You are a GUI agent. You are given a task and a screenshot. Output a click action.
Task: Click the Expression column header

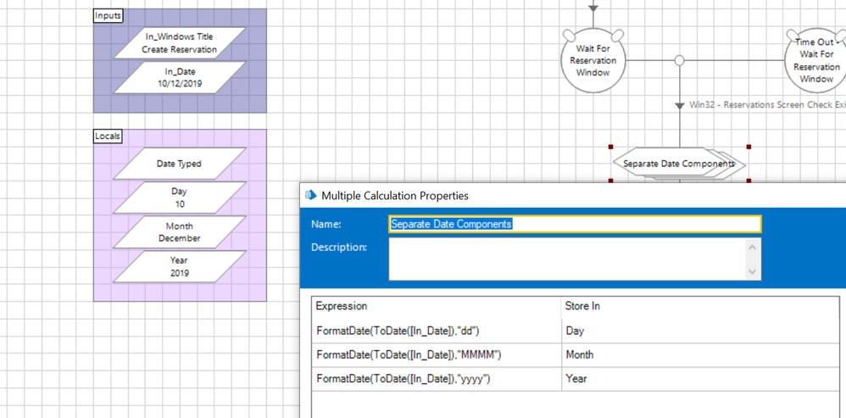coord(342,306)
